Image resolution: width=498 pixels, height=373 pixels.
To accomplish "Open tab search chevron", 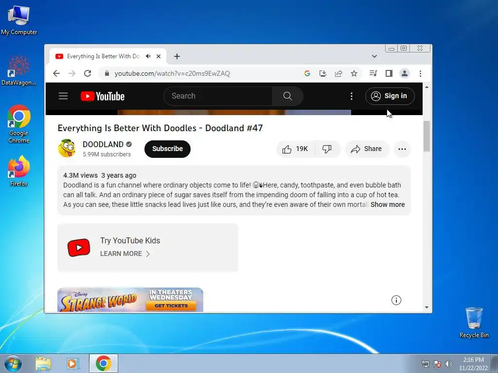I will point(374,56).
